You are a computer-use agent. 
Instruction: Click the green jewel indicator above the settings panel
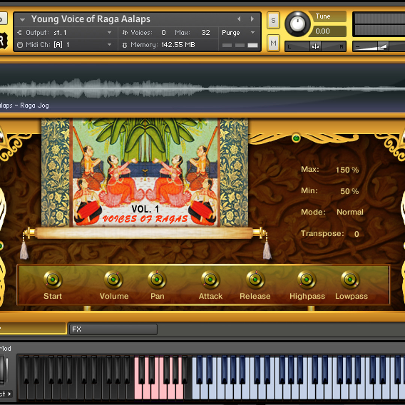pyautogui.click(x=296, y=138)
